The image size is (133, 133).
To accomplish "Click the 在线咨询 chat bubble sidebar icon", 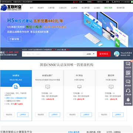I will click(128, 64).
